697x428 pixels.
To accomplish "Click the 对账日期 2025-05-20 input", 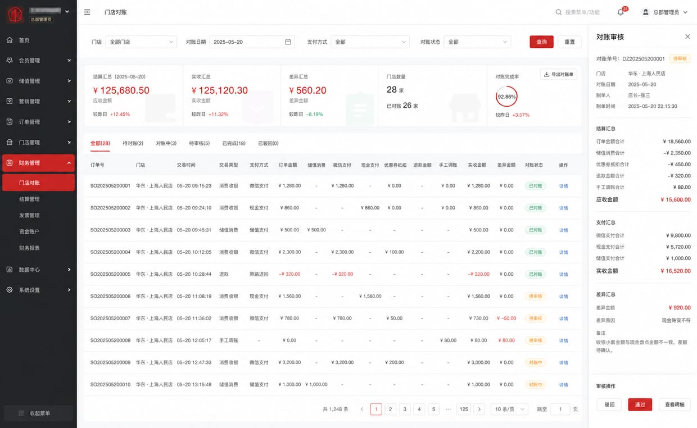I will (252, 42).
